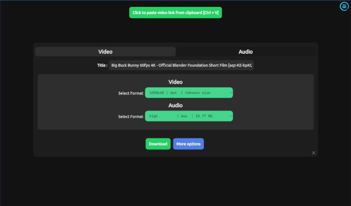Click the paste video link from clipboard button
351x206 pixels.
(x=175, y=13)
